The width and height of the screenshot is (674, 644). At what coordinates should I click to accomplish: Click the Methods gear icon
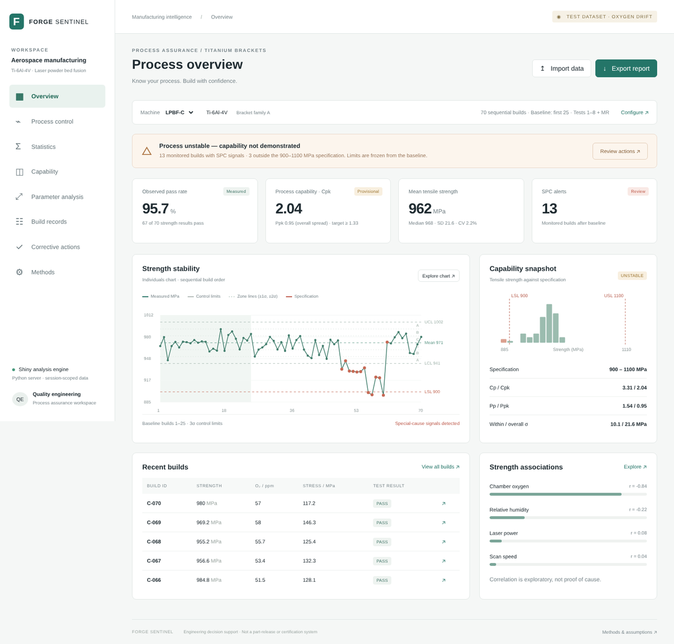coord(20,272)
